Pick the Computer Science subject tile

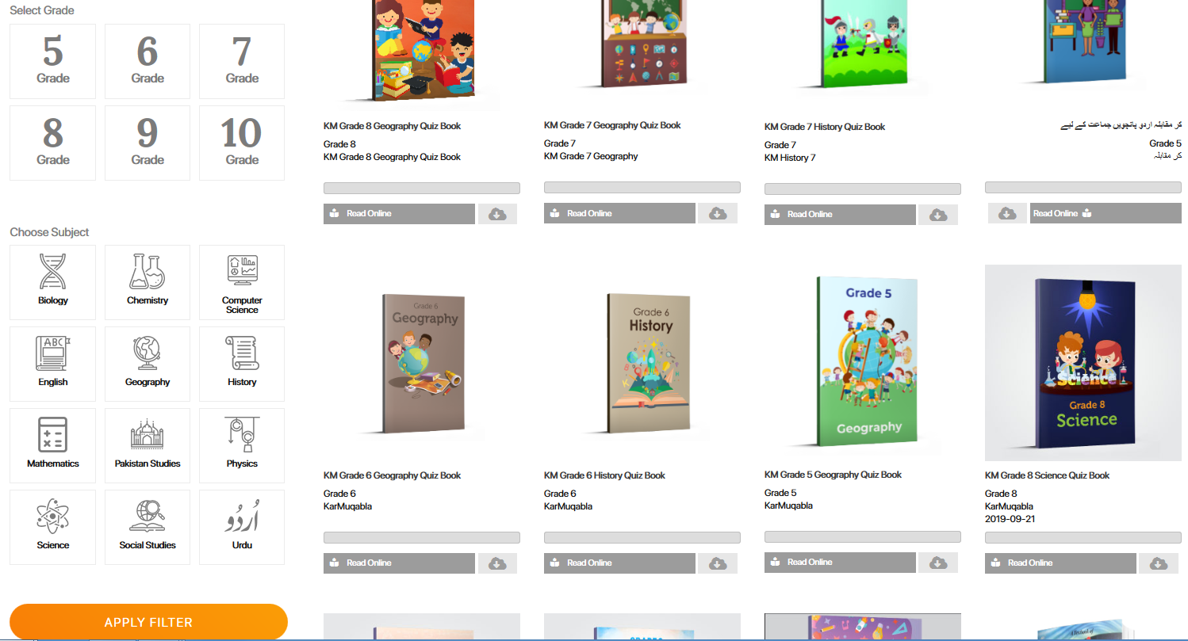(x=242, y=282)
